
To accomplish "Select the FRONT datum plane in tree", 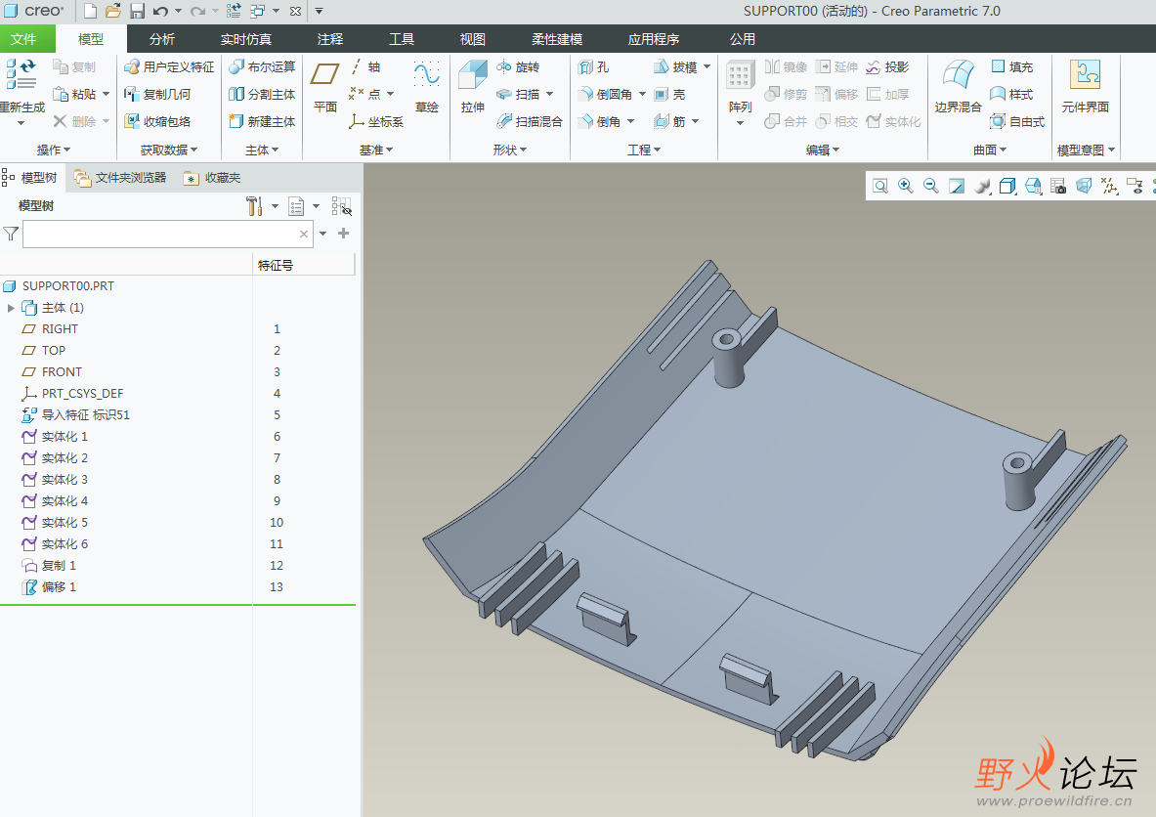I will coord(52,372).
